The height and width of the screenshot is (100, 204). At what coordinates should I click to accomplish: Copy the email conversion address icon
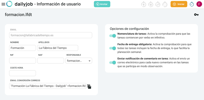click(89, 87)
